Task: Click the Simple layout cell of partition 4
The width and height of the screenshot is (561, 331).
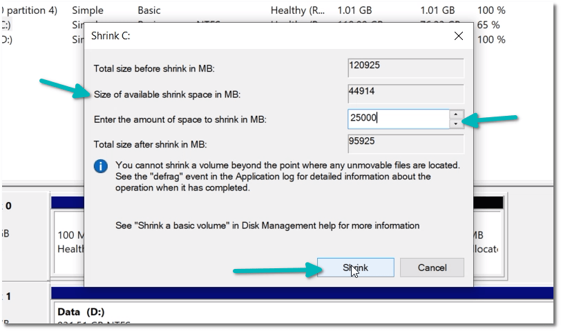Action: [87, 10]
